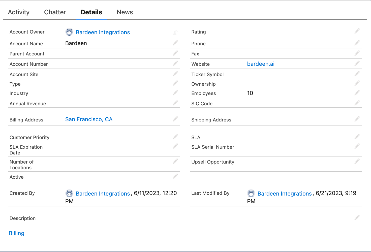
Task: Click Rating field edit pencil
Action: coord(357,31)
